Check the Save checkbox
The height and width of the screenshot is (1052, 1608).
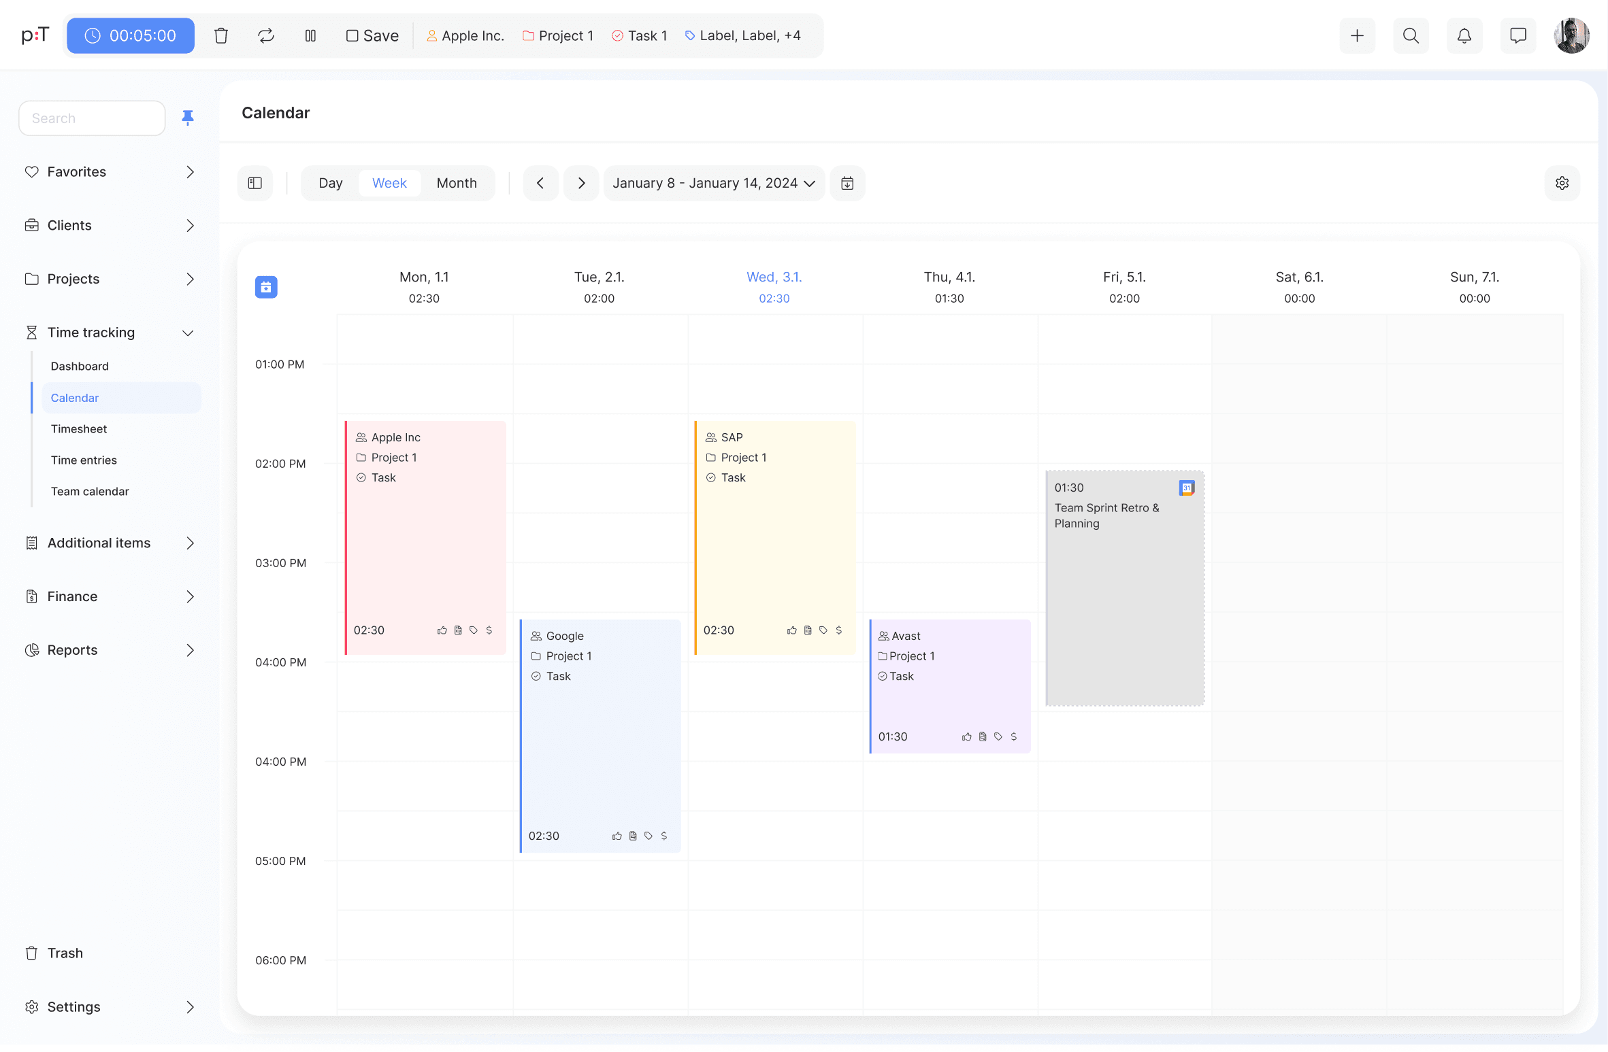352,35
